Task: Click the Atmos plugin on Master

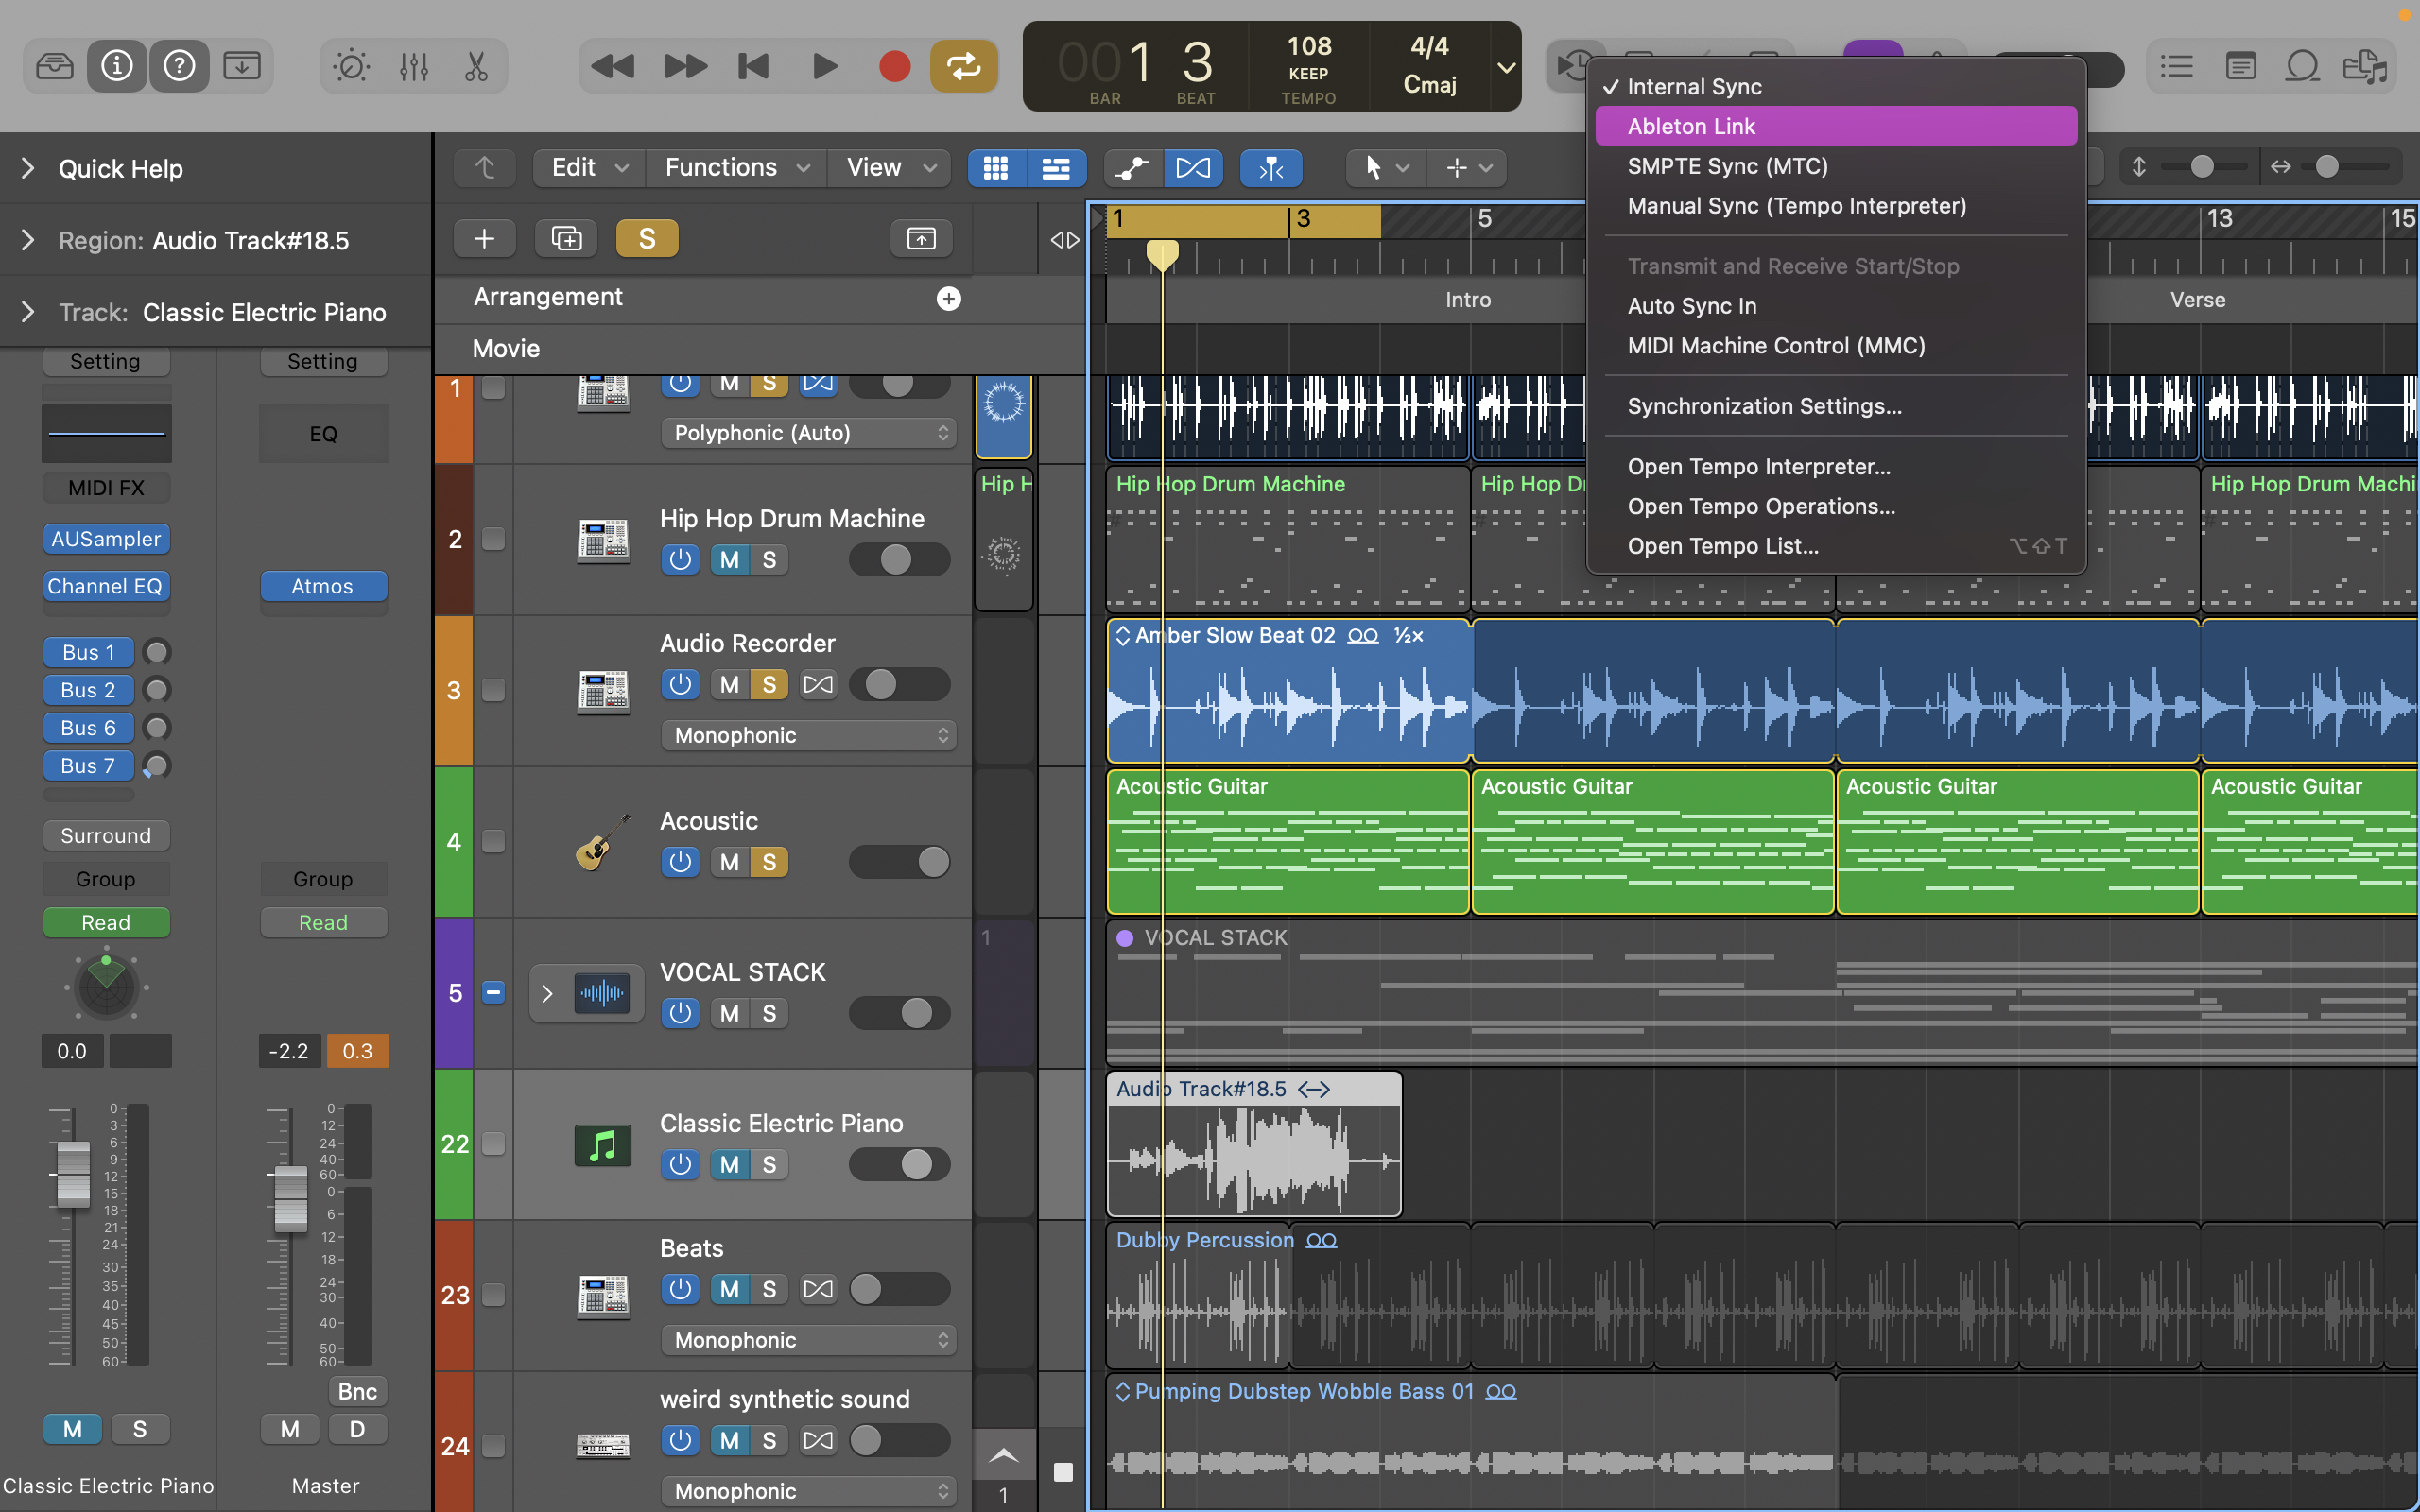Action: pyautogui.click(x=323, y=586)
